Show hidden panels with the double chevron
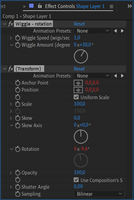 coord(130,6)
